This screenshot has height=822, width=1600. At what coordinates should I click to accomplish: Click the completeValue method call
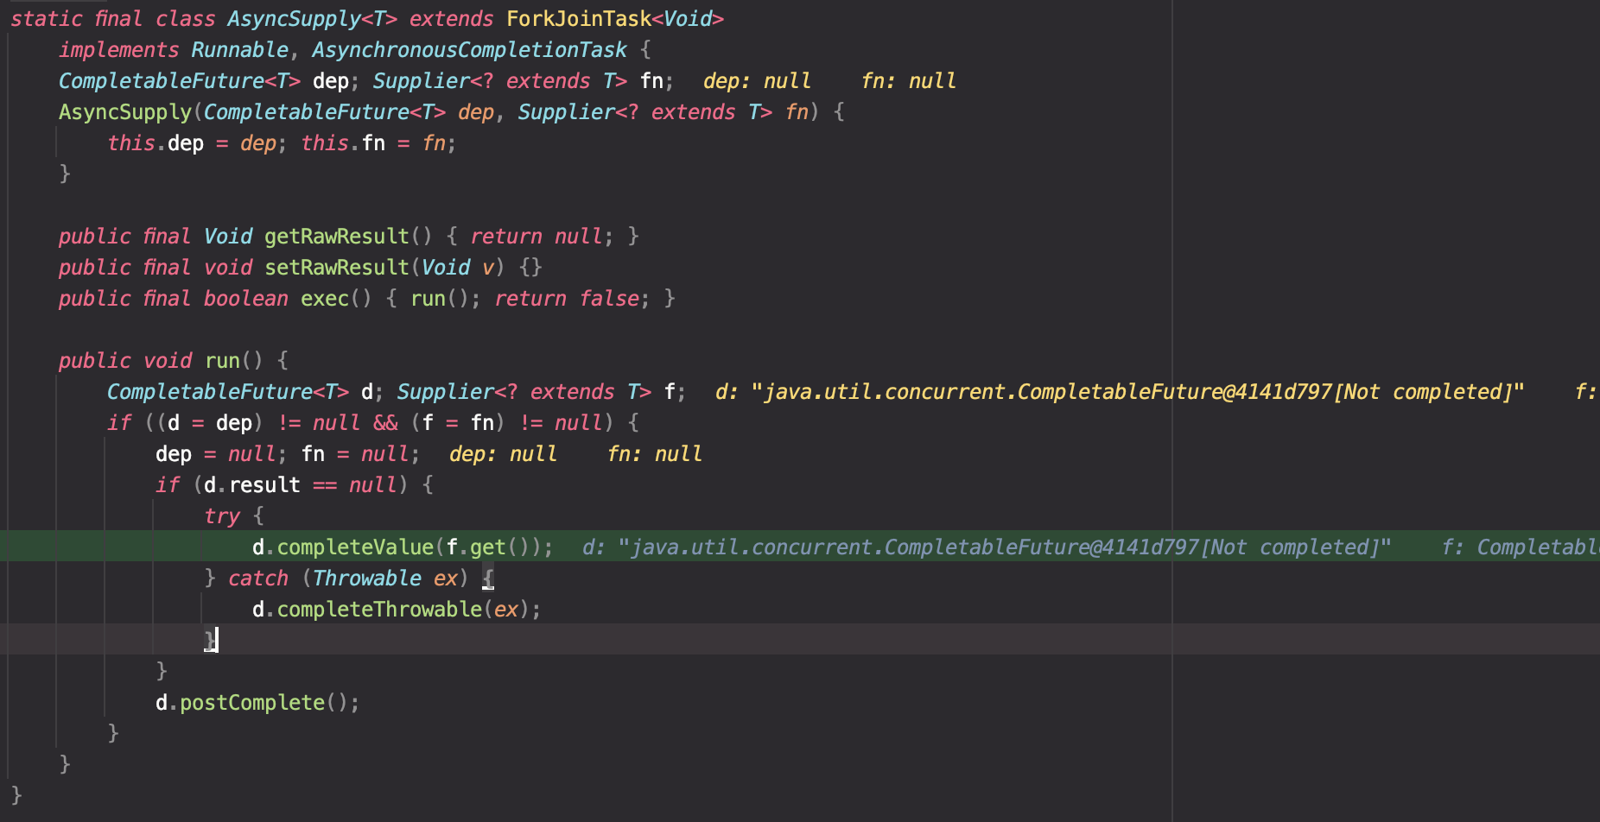click(355, 547)
